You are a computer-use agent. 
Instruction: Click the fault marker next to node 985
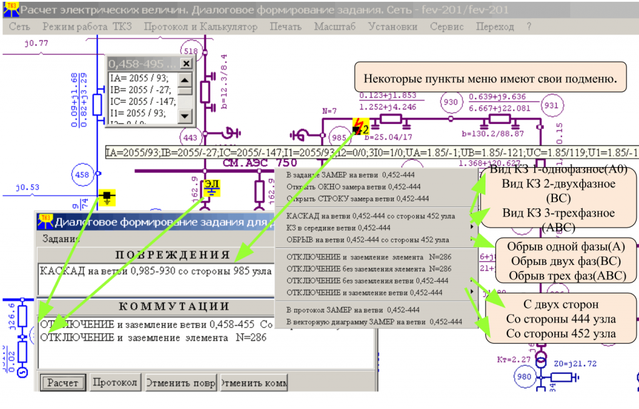pos(358,128)
